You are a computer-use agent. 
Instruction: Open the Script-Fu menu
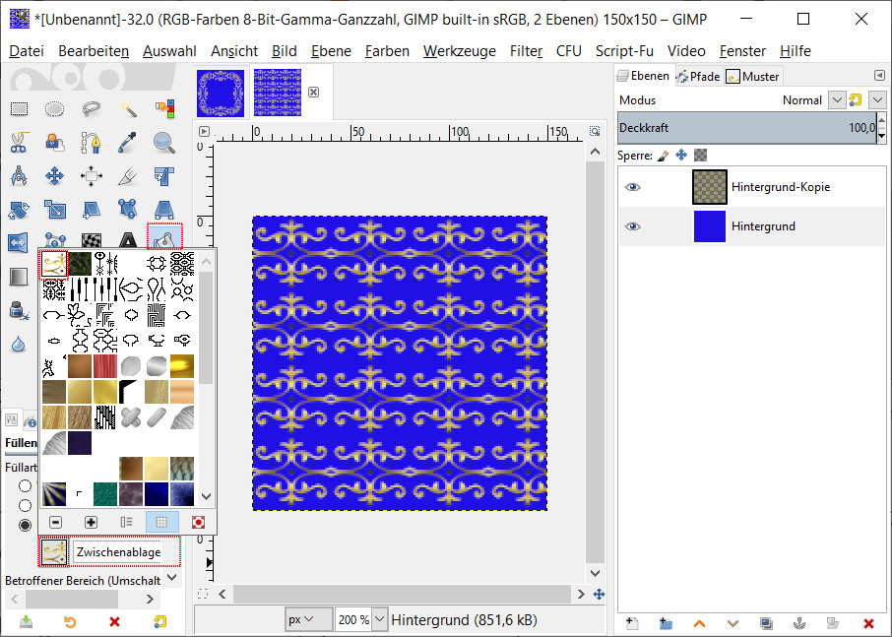[x=624, y=51]
